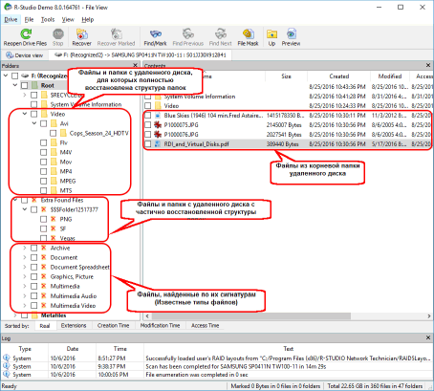Collapse the Root tree node

pos(15,85)
